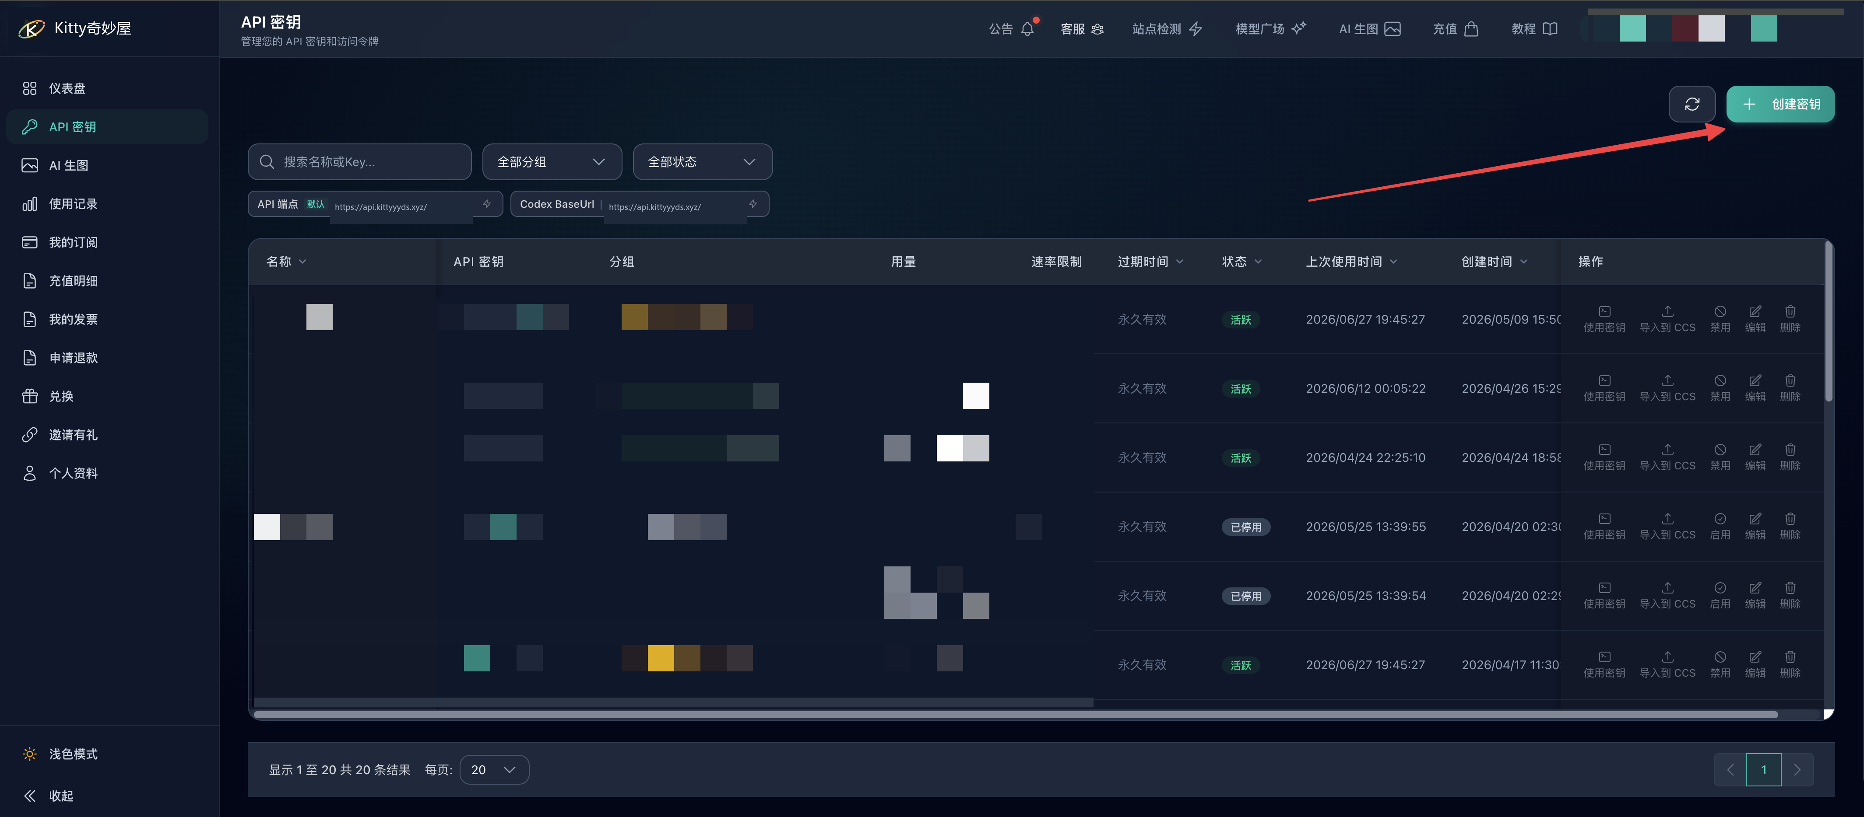Click 编辑 in the 2026/04/17 row
The image size is (1864, 817).
click(1755, 664)
